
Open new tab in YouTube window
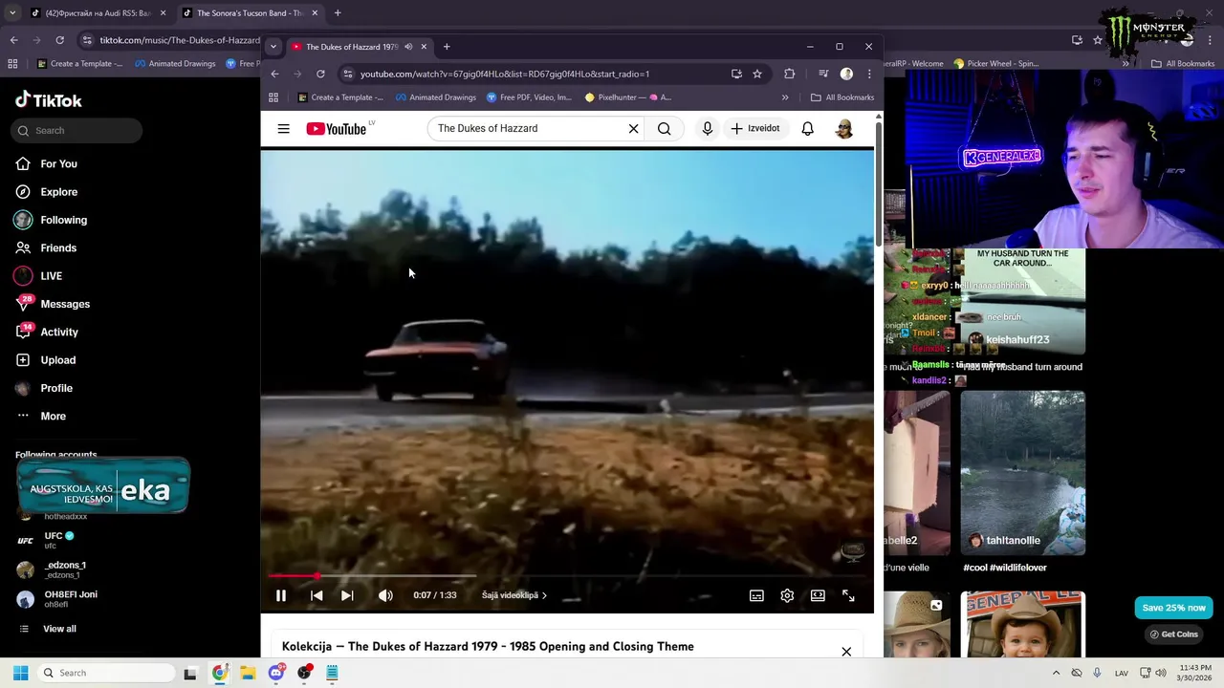tap(446, 47)
